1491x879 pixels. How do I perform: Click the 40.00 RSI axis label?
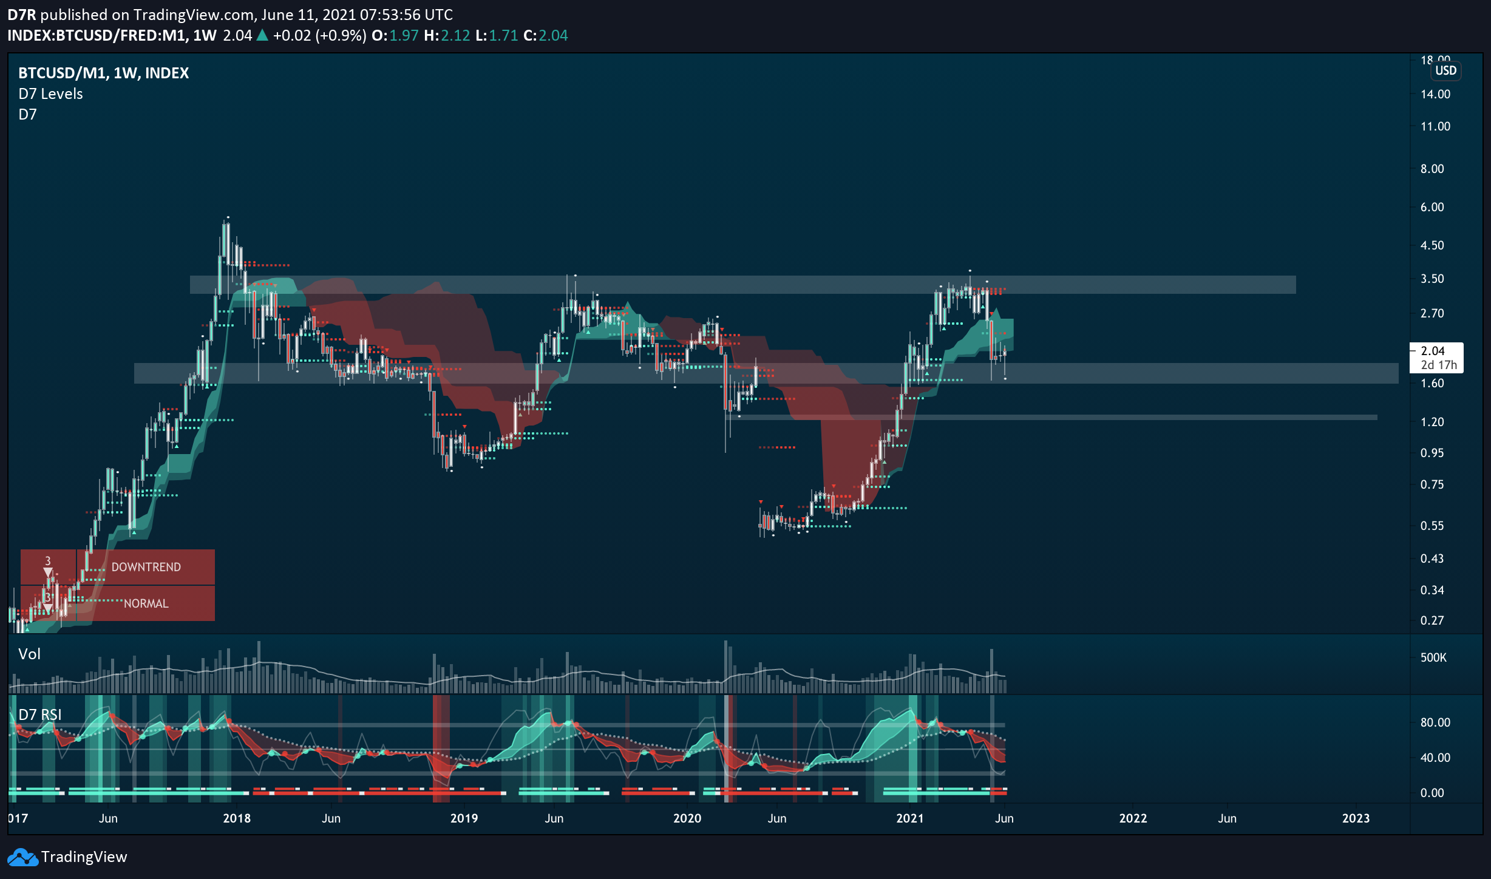(x=1435, y=758)
